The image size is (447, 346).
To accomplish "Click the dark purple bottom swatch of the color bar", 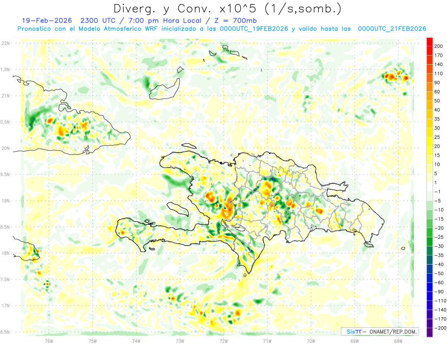I will [x=429, y=333].
